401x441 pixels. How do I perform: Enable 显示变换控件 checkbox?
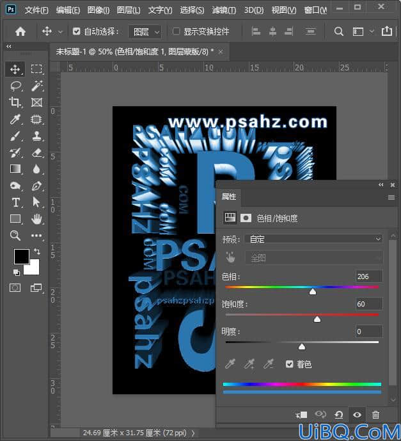click(x=176, y=31)
